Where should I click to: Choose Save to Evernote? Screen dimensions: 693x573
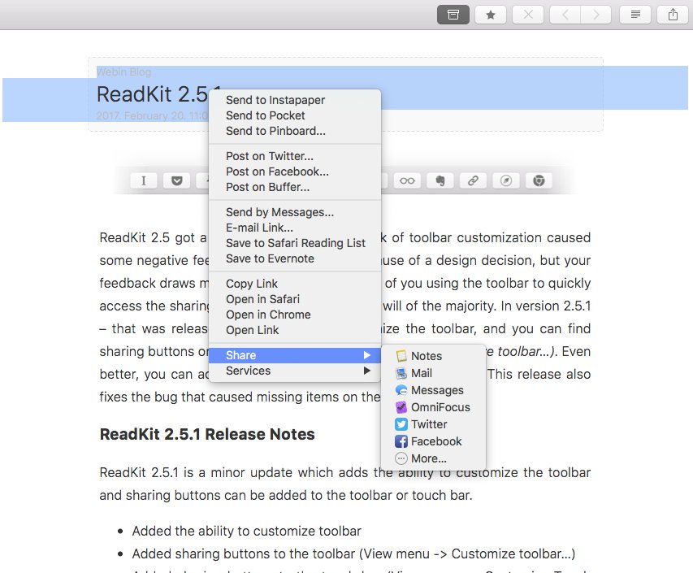click(295, 258)
